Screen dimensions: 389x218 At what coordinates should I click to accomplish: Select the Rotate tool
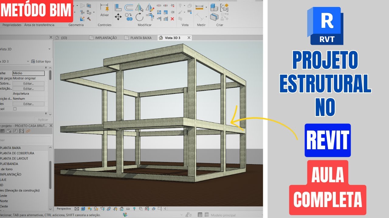(139, 17)
